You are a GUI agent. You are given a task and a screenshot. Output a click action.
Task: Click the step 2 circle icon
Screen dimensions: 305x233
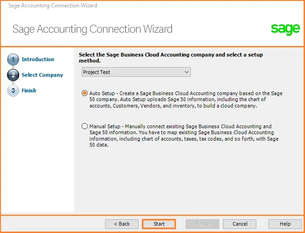pyautogui.click(x=13, y=75)
